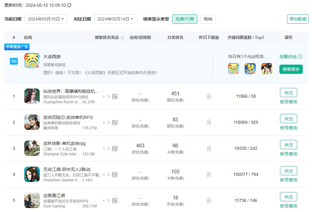312x212 pixels.
Task: Open the search rank change help icon
Action: pos(122,38)
